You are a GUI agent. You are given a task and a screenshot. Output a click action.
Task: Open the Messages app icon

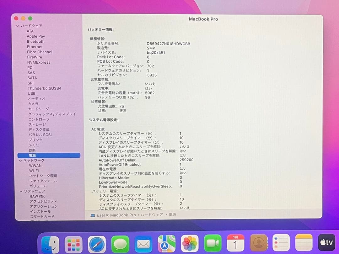[120, 244]
